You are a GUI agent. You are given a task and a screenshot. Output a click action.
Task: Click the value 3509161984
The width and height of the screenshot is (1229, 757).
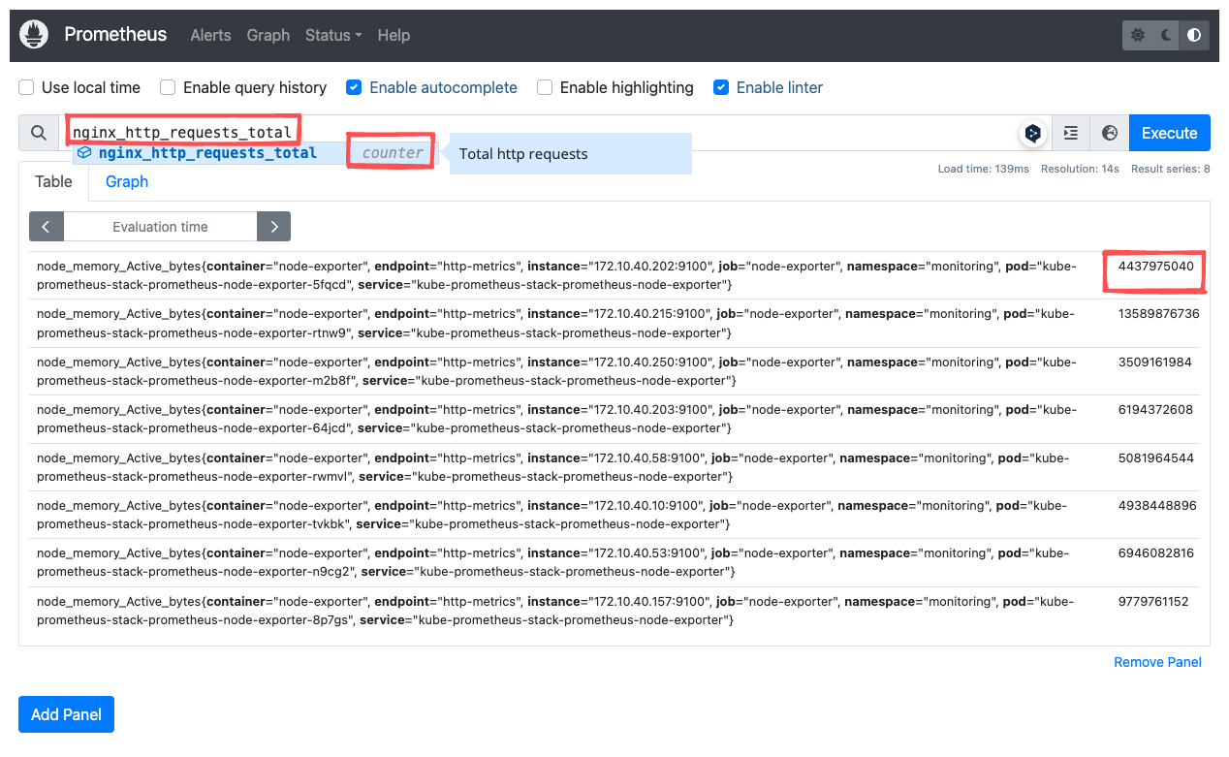click(1155, 362)
